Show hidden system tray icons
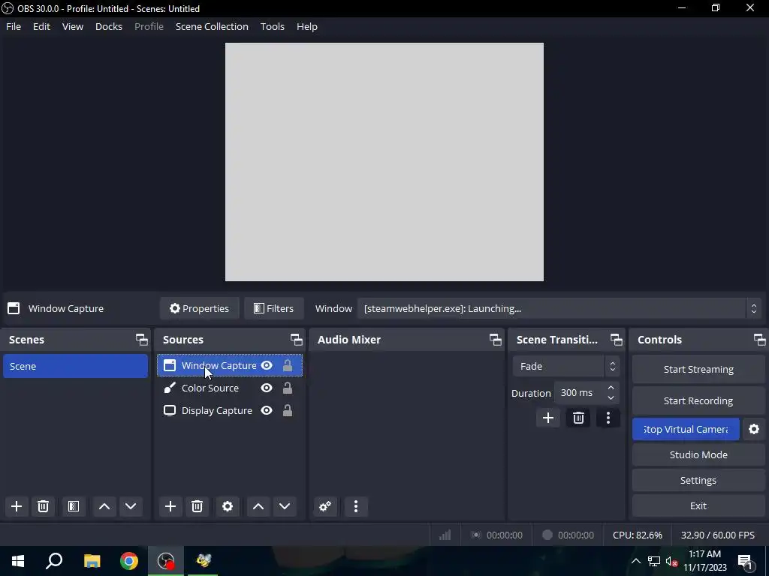 coord(635,561)
